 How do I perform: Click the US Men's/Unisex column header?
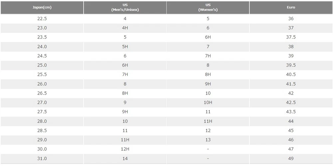coord(125,7)
